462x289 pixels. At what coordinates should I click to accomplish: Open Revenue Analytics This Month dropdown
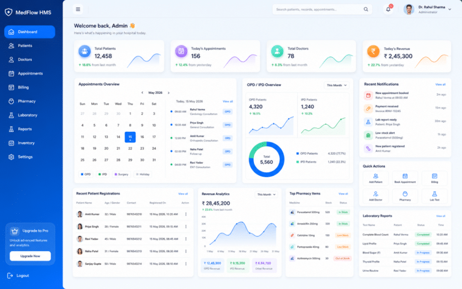point(266,194)
